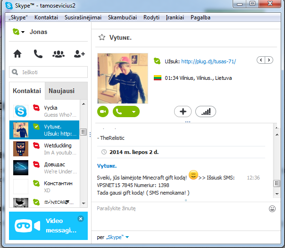The image size is (285, 248).
Task: Select the selected Vytune contact row
Action: tap(44, 130)
